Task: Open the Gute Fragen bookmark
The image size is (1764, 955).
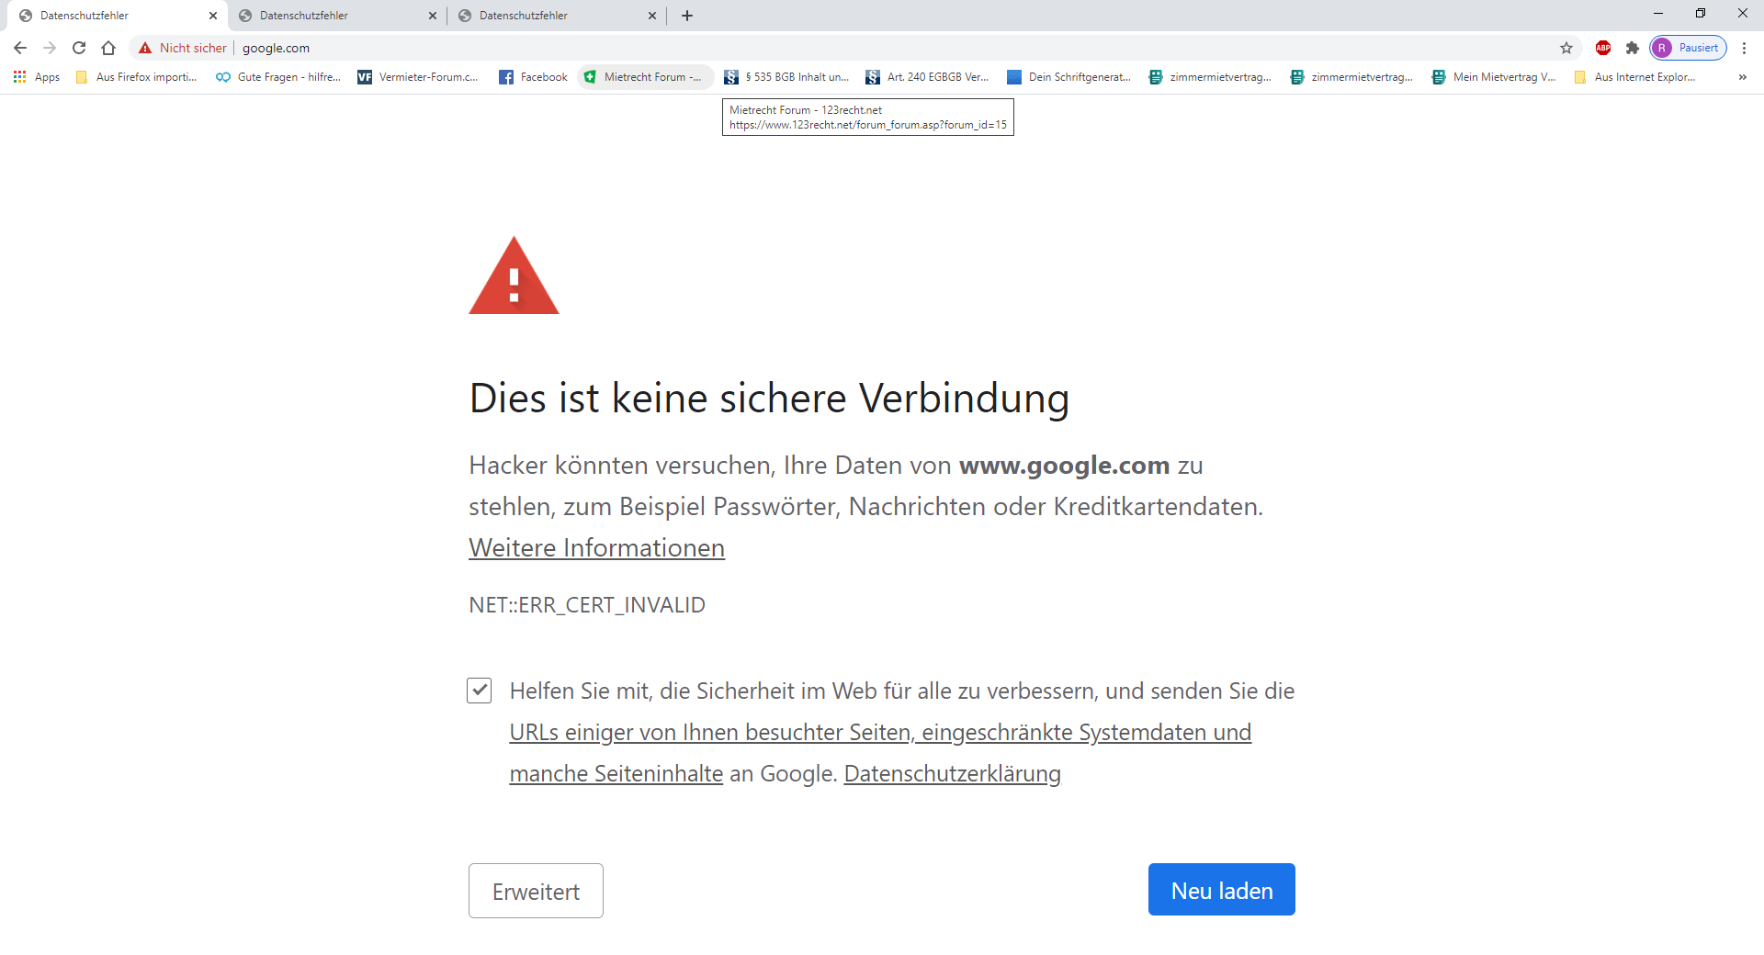Action: click(278, 77)
